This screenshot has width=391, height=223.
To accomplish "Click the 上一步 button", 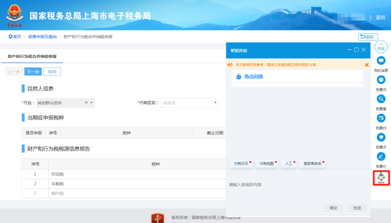I will pos(14,72).
